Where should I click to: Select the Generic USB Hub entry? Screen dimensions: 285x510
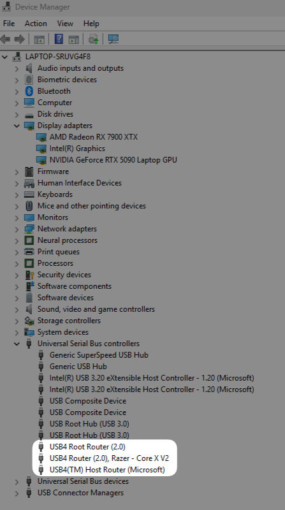(78, 367)
